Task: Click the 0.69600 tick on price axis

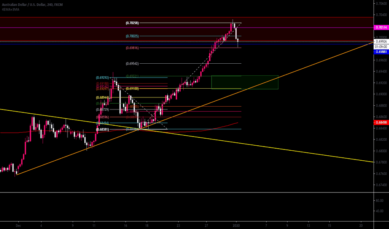Action: [382, 60]
